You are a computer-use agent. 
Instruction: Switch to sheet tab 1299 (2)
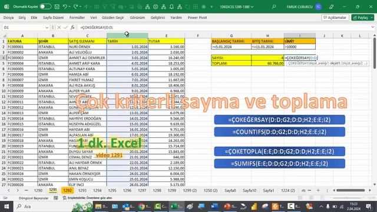190,190
